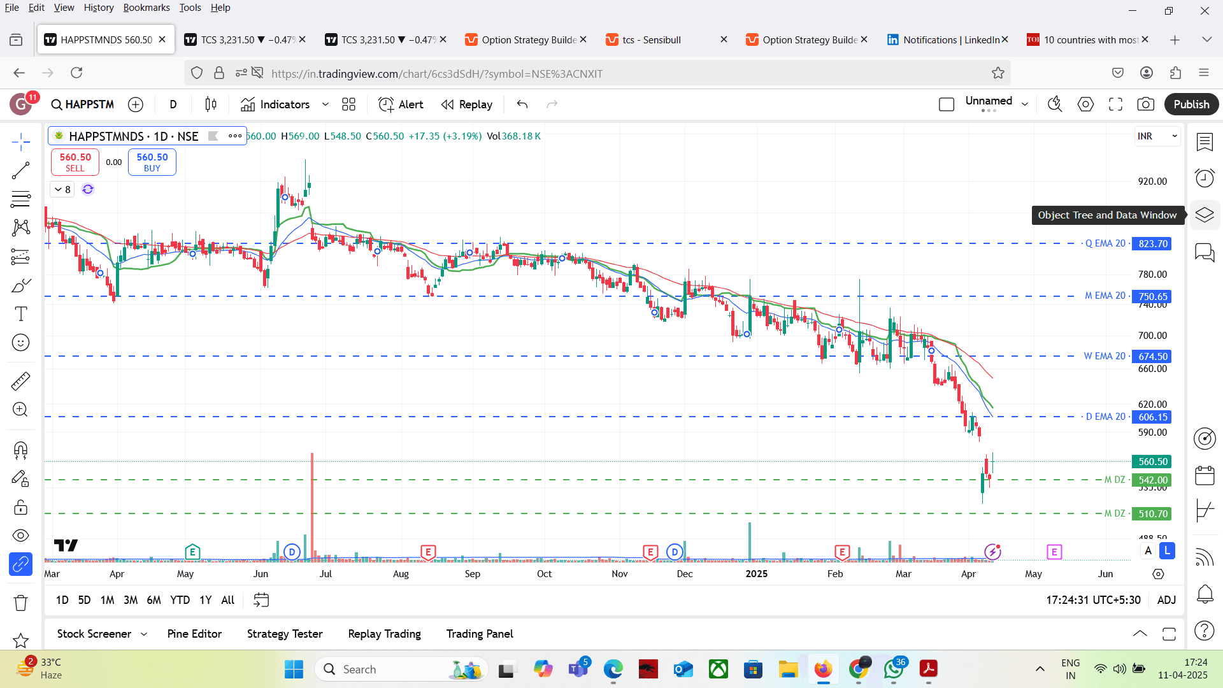Open the Fibonacci retracement tools
Image resolution: width=1223 pixels, height=688 pixels.
point(20,199)
